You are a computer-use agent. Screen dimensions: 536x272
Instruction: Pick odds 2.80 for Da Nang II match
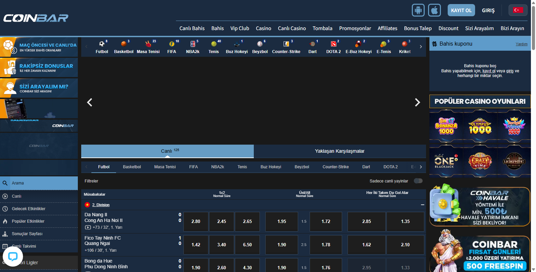click(x=196, y=221)
